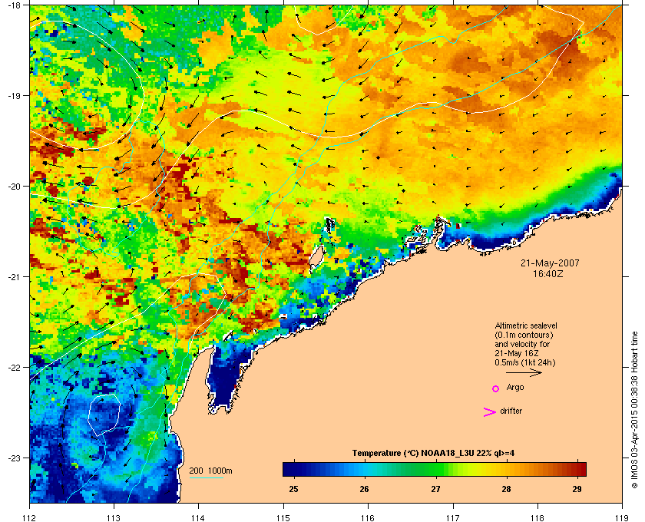Click the longitude label 116
The height and width of the screenshot is (522, 645).
368,518
